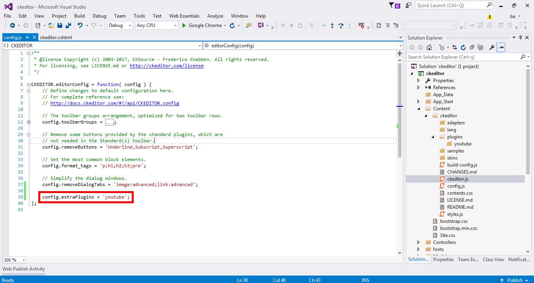Open the Web Essentials menu
Viewport: 534px width, 283px height.
click(184, 16)
